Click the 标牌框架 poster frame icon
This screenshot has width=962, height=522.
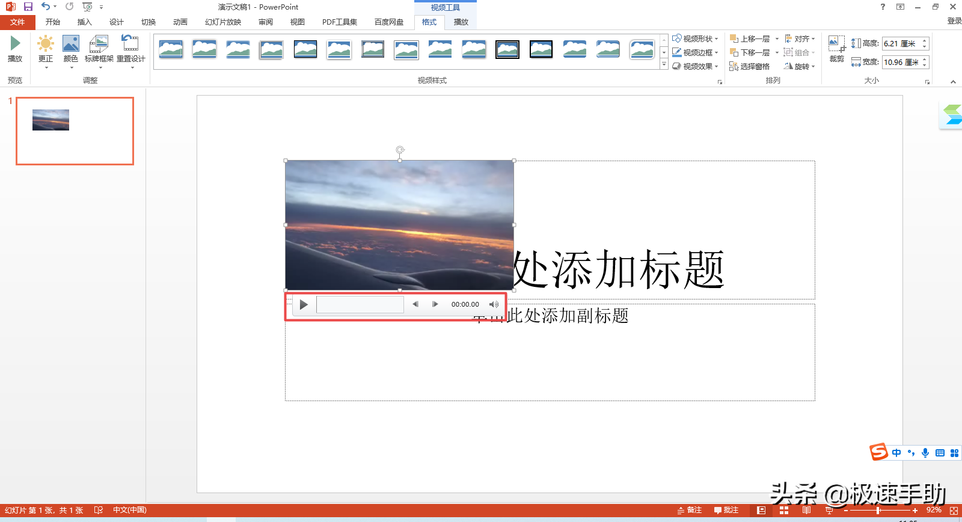(x=99, y=49)
